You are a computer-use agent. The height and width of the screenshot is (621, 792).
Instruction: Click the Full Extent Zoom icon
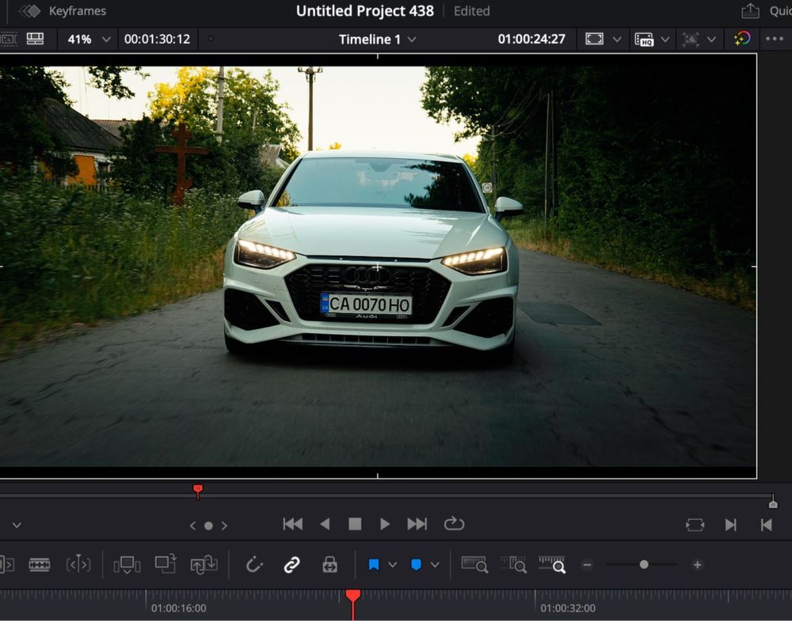click(x=474, y=565)
